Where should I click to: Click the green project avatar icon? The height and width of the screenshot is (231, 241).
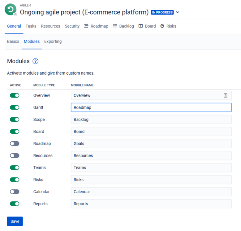pyautogui.click(x=10, y=9)
